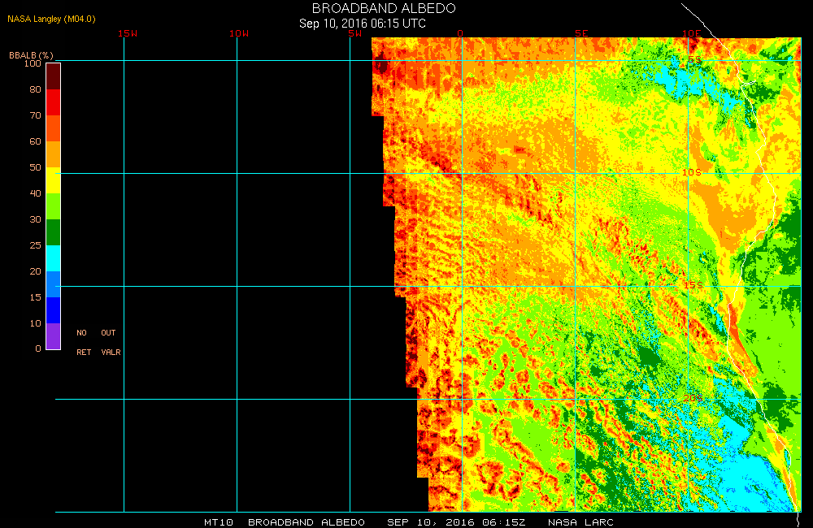
Task: Select the 'VALR' legend label
Action: coord(111,353)
